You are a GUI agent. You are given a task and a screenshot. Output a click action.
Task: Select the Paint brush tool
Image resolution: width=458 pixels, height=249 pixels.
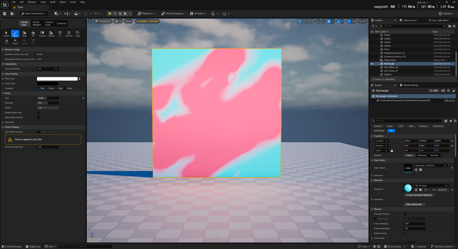pos(15,34)
